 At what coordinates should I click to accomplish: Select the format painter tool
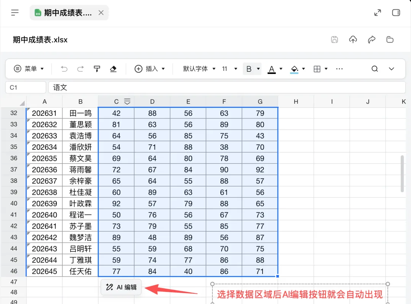tap(97, 69)
